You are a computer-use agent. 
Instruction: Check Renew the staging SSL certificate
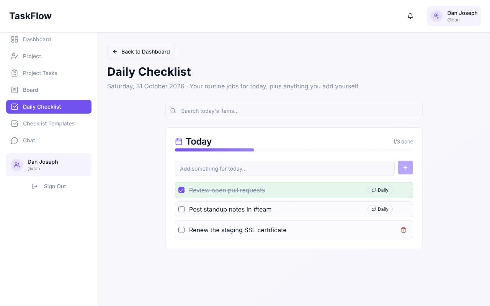point(181,230)
